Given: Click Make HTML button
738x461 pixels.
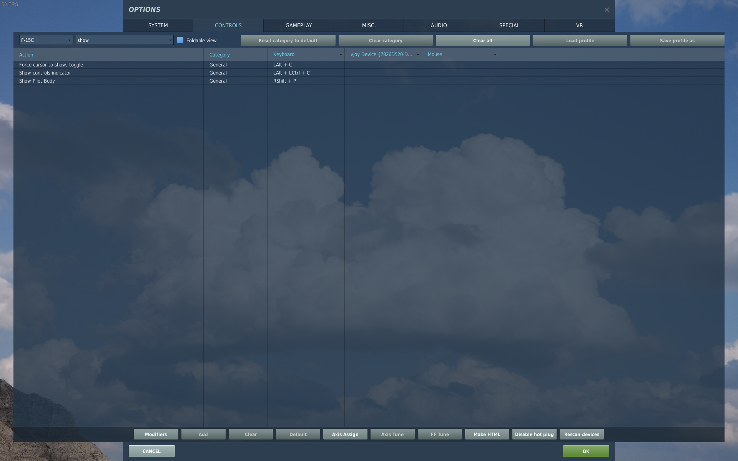Looking at the screenshot, I should point(487,434).
